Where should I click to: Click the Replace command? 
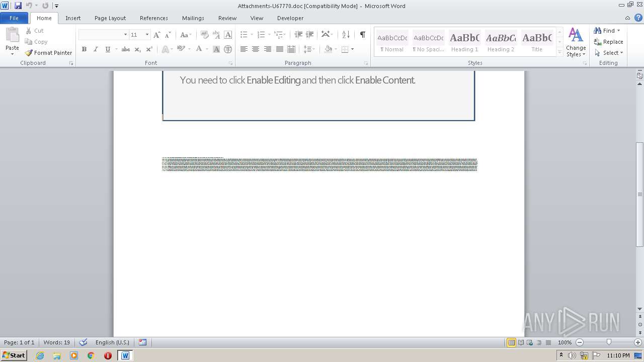tap(608, 42)
